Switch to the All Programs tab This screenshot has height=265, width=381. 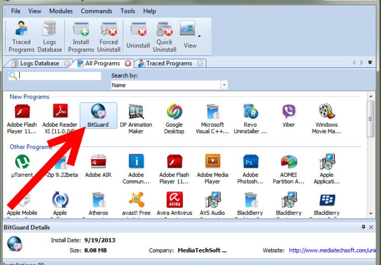[x=102, y=63]
